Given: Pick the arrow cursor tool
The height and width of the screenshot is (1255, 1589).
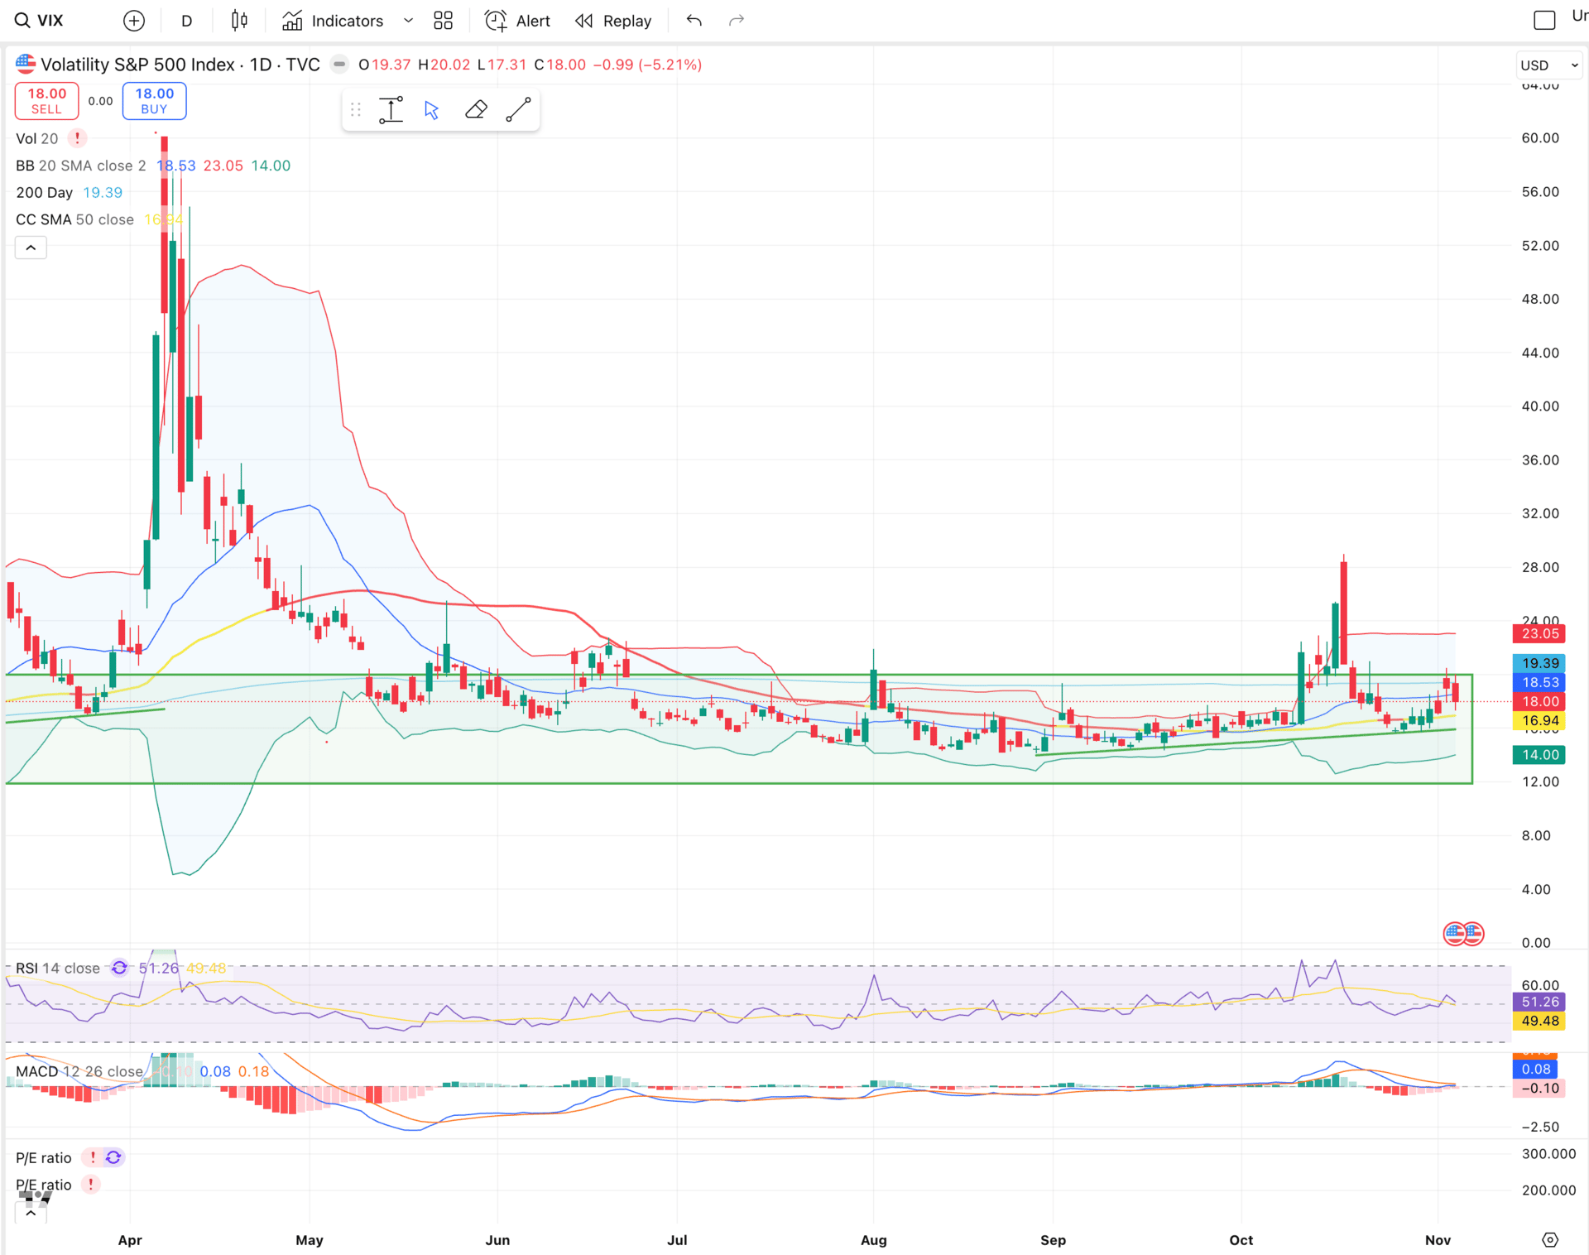Looking at the screenshot, I should point(431,110).
